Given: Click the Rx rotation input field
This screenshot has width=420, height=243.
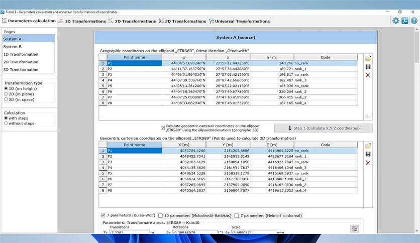Looking at the screenshot, I should click(x=194, y=232).
